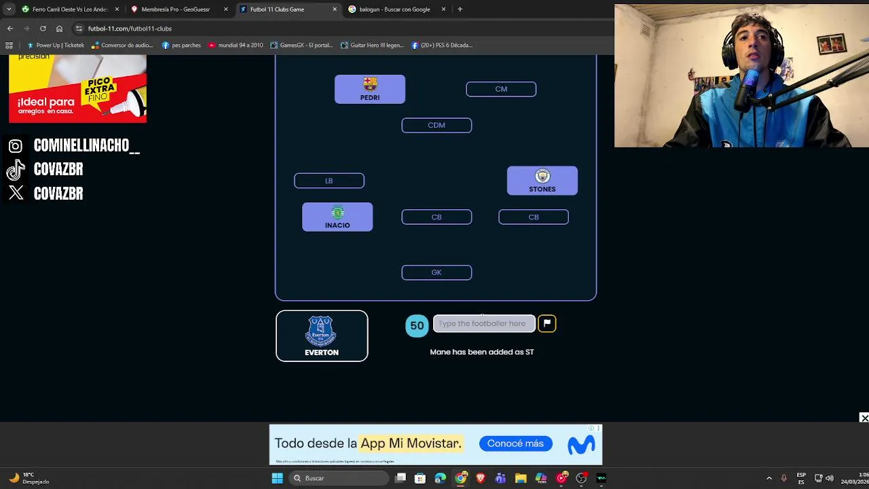Click the Pedri player card
869x489 pixels.
click(370, 89)
